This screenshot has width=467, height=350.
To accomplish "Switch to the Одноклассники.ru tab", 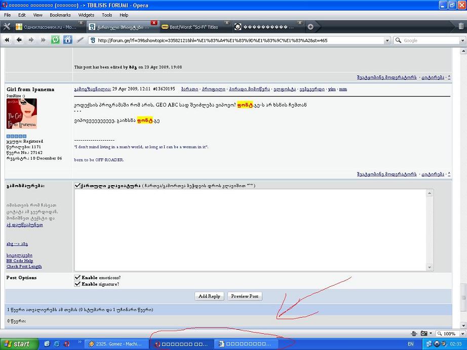I will 49,27.
